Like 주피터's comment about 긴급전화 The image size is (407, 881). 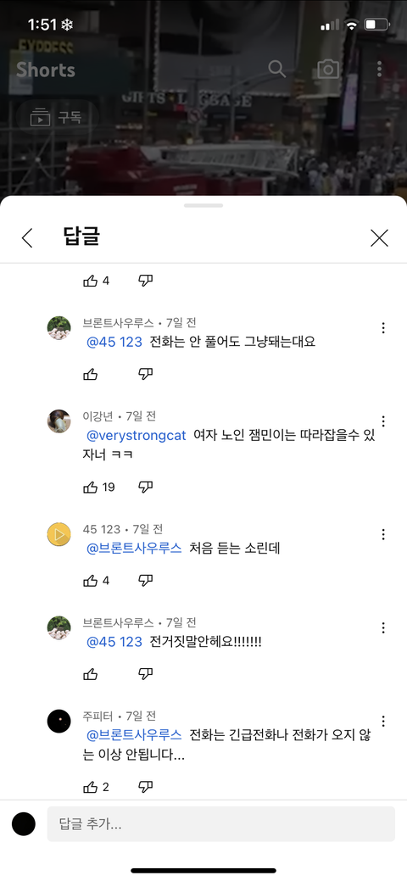[x=91, y=787]
